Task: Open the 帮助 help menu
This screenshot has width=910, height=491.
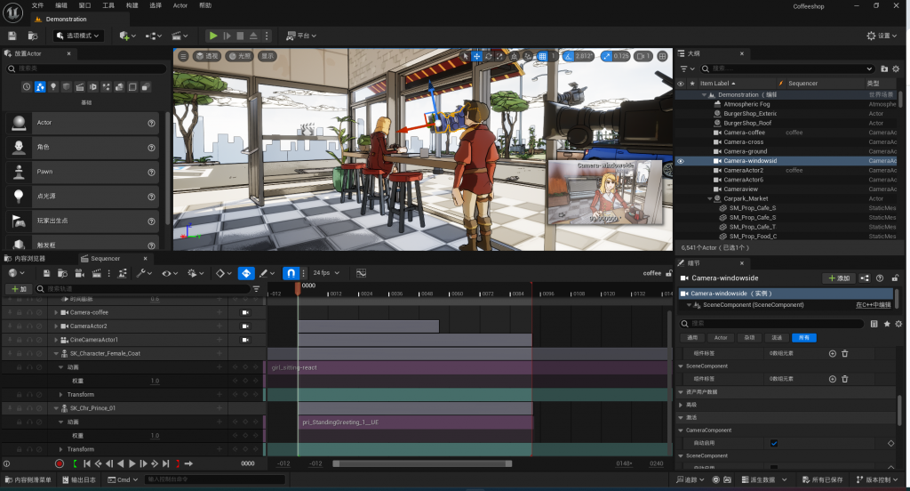Action: coord(205,5)
